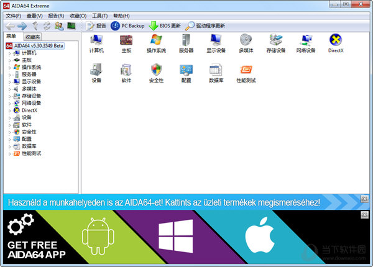Viewport: 373px width, 267px height.
Task: Open the 网络设备 network icon in main panel
Action: [x=306, y=43]
